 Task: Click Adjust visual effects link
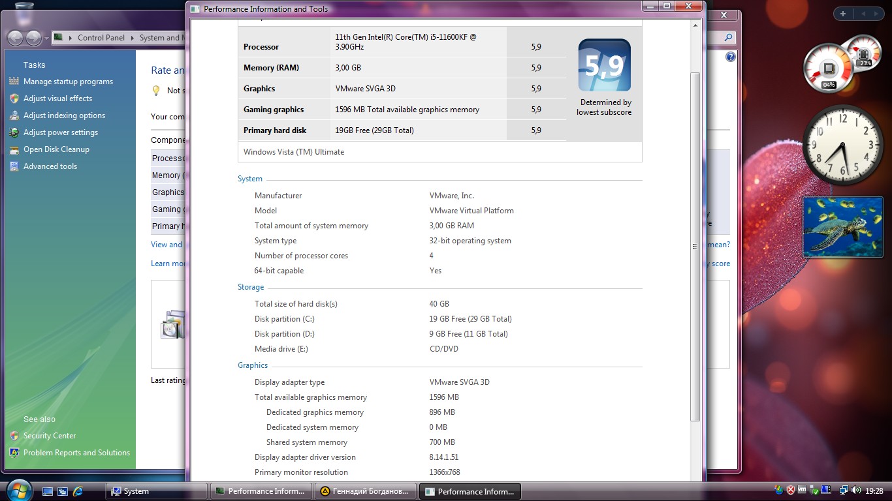57,99
